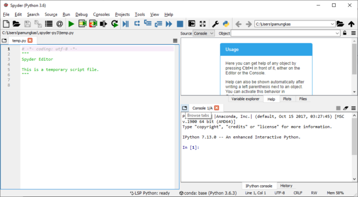Open the Tools menu
This screenshot has height=197, width=358.
pyautogui.click(x=140, y=15)
